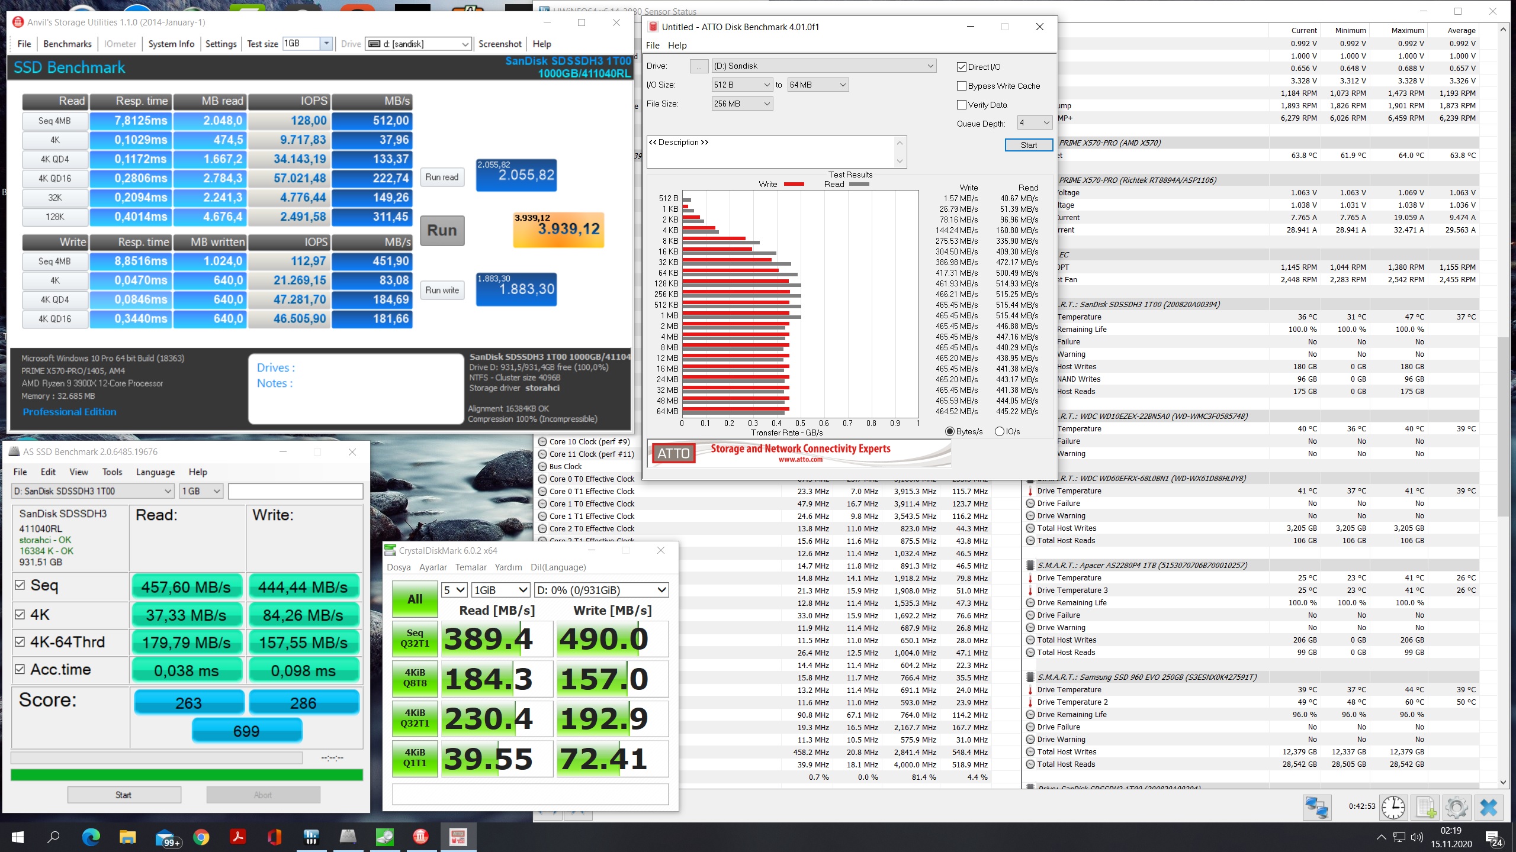Click network status tray icon

(1399, 837)
